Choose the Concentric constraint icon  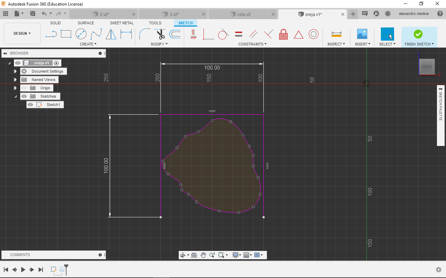[x=314, y=34]
